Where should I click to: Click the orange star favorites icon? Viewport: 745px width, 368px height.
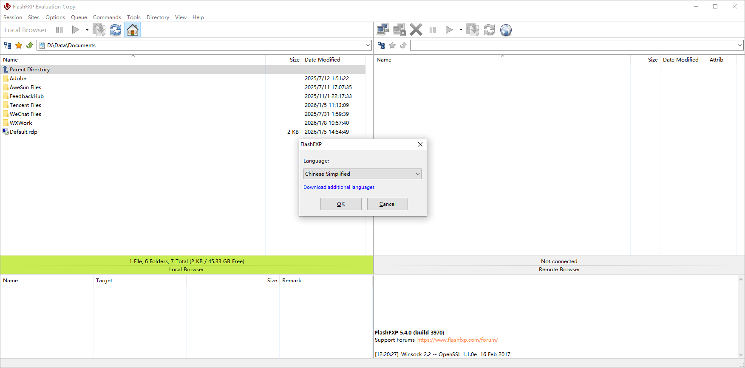(19, 45)
